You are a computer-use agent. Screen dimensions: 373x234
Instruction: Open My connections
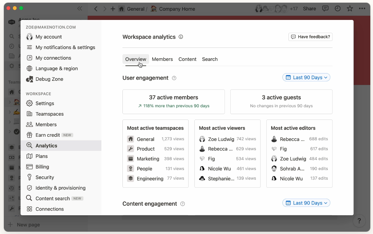point(61,58)
